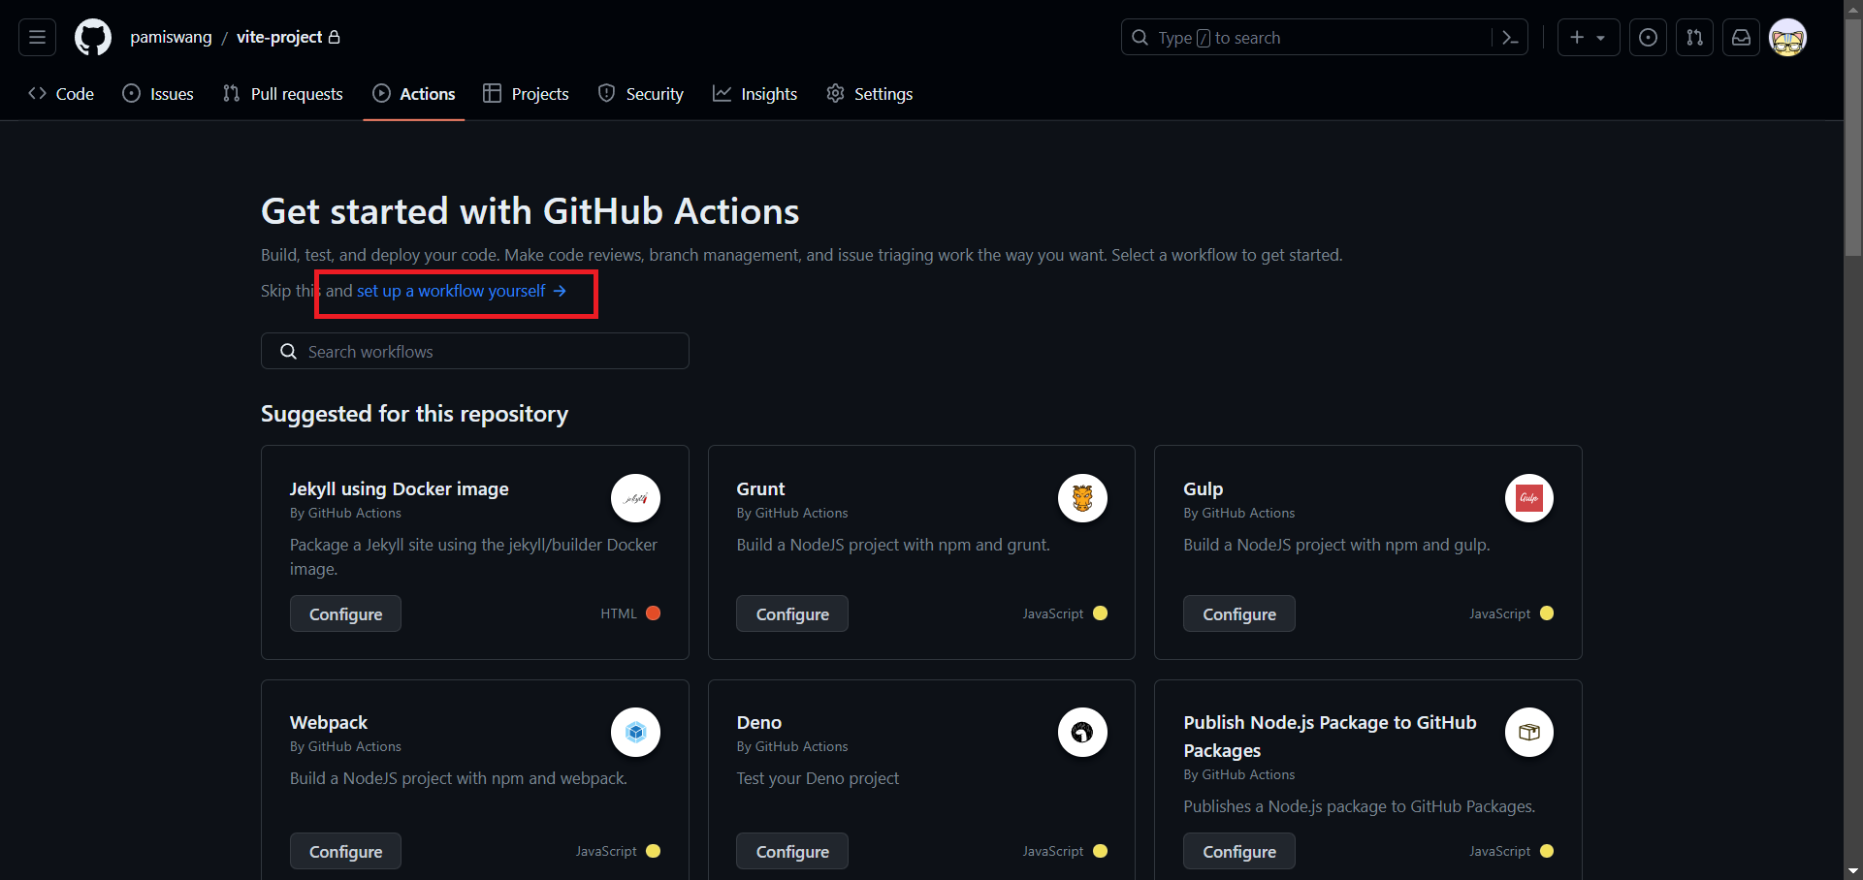Switch to the Issues tab
The image size is (1863, 880).
click(158, 94)
